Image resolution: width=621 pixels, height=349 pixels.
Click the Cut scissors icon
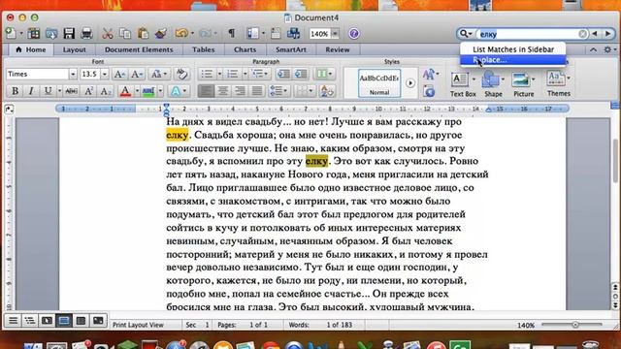(108, 34)
